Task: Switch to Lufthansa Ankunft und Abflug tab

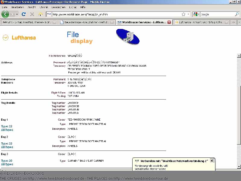Action: pos(200,22)
